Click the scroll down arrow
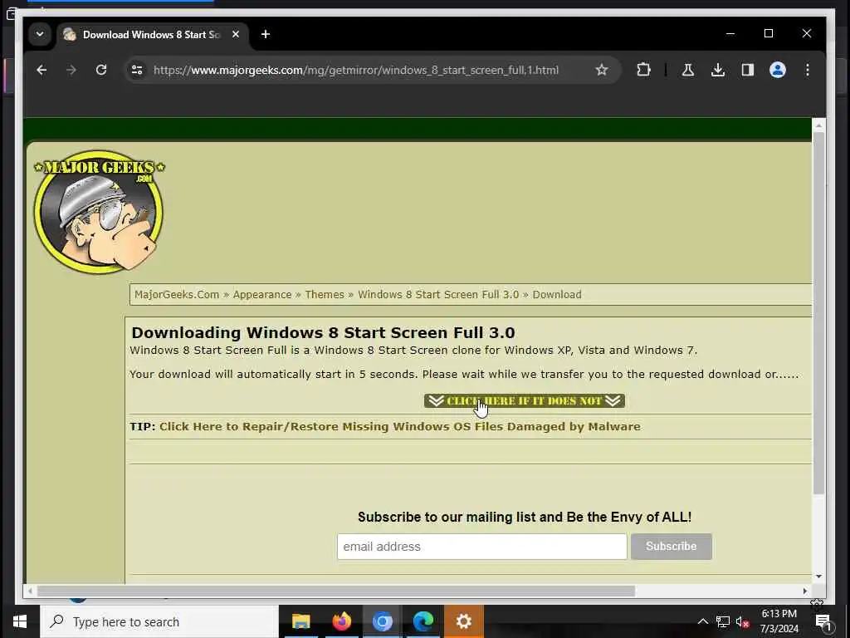The height and width of the screenshot is (638, 850). (x=818, y=577)
